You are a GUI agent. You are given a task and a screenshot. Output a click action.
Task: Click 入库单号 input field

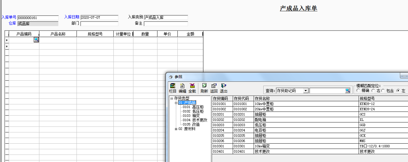pos(38,18)
